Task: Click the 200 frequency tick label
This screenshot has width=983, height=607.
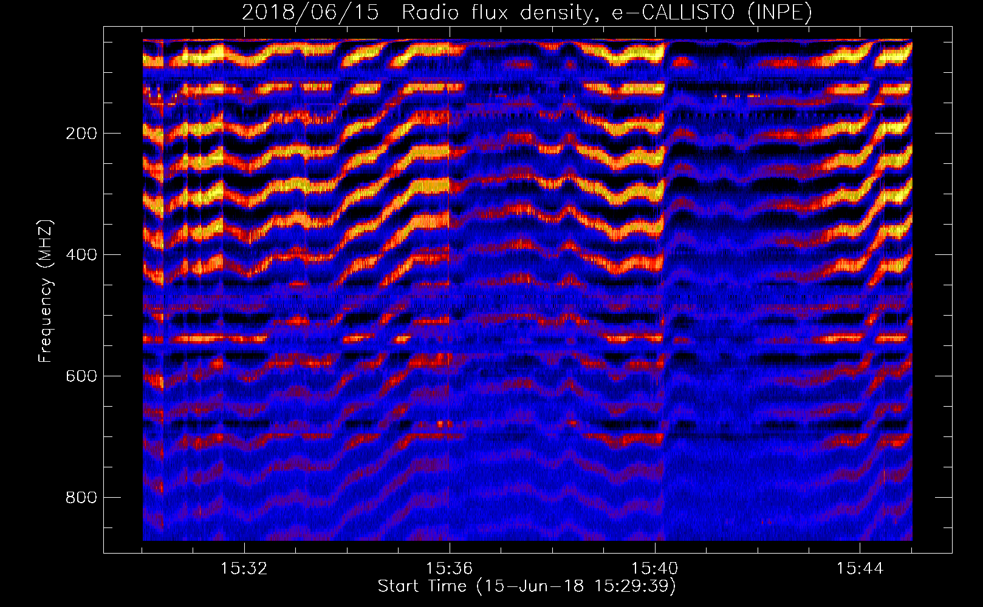Action: (x=81, y=134)
